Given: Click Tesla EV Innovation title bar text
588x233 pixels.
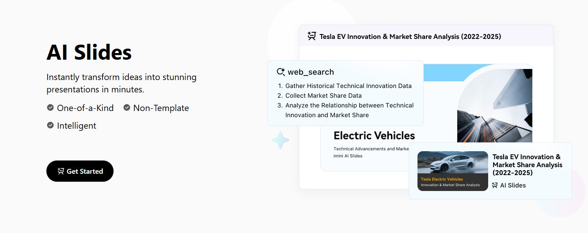Looking at the screenshot, I should (x=410, y=36).
